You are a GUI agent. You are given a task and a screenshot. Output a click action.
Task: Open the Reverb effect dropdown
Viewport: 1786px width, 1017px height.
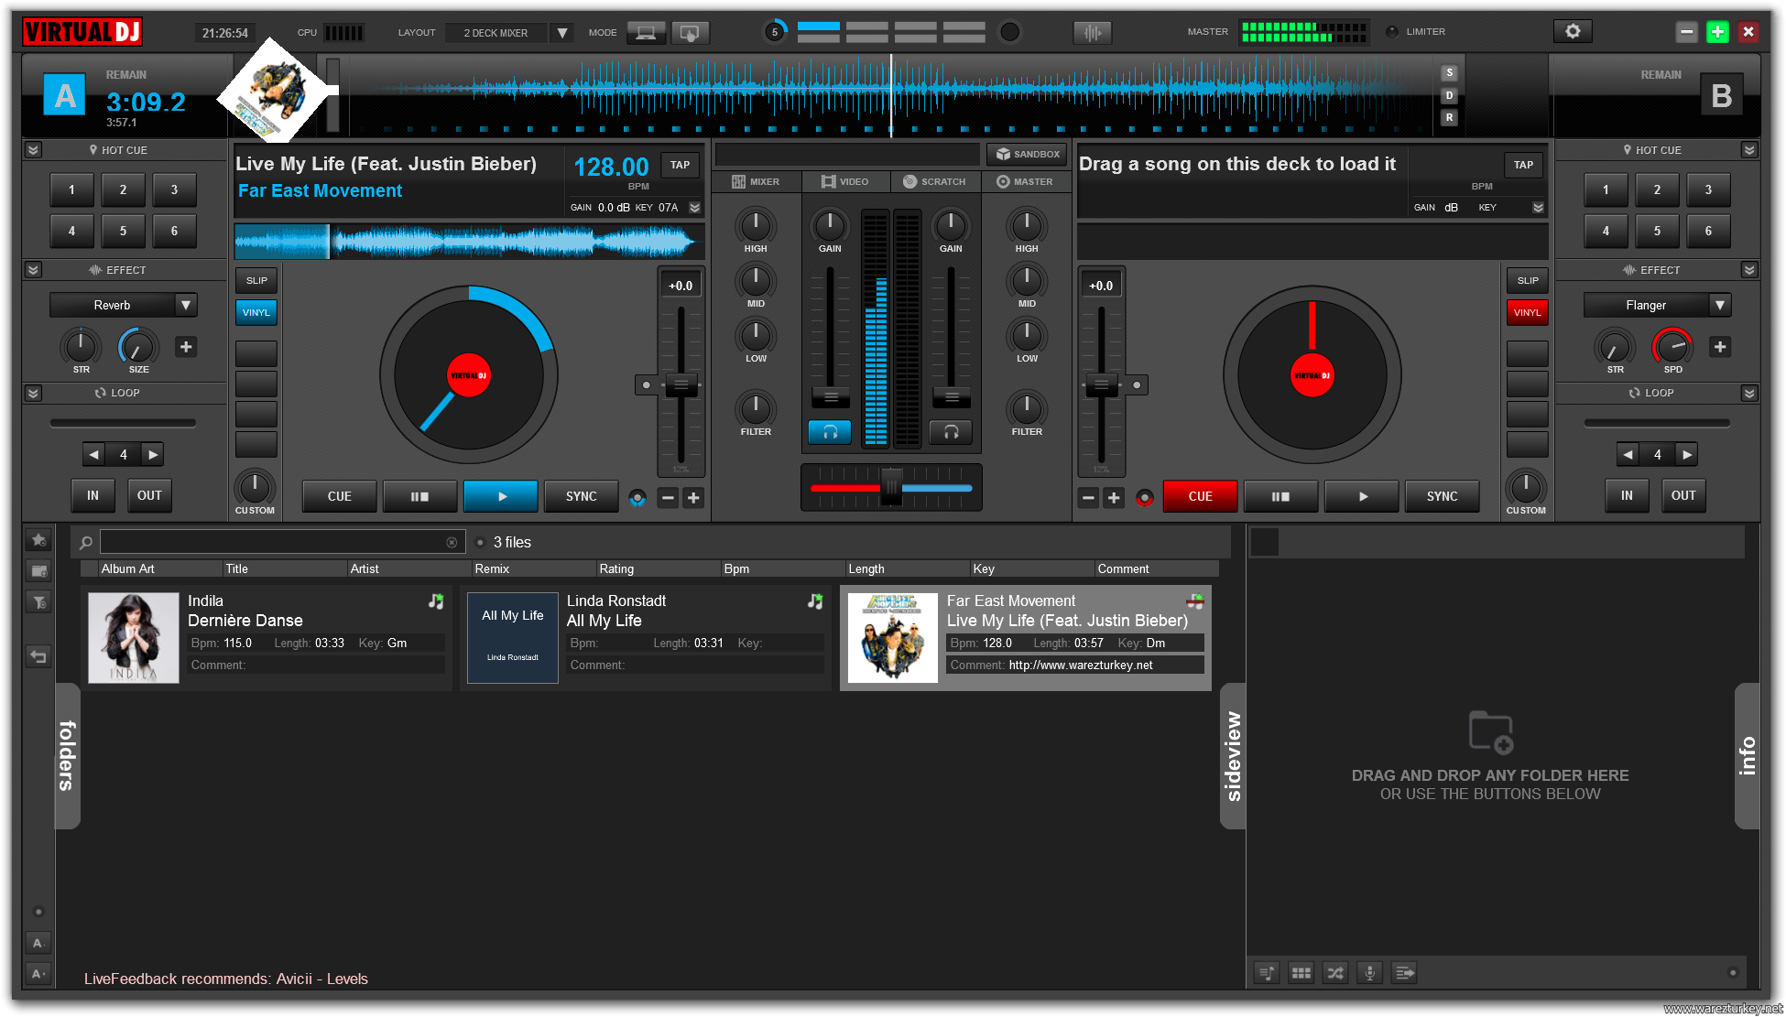pyautogui.click(x=186, y=305)
